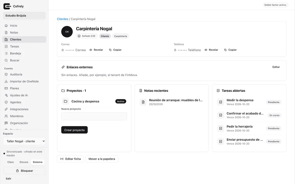
Task: Click the Agentes shield icon
Action: pyautogui.click(x=6, y=102)
